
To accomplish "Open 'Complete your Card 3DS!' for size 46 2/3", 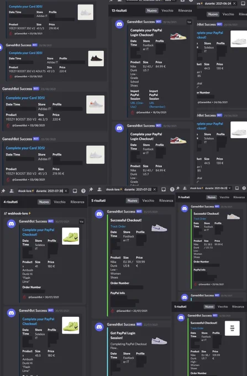I will click(x=25, y=98).
